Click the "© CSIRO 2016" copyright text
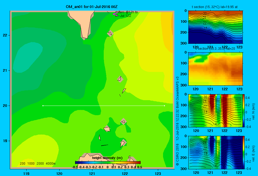The height and width of the screenshot is (176, 258). (178, 155)
